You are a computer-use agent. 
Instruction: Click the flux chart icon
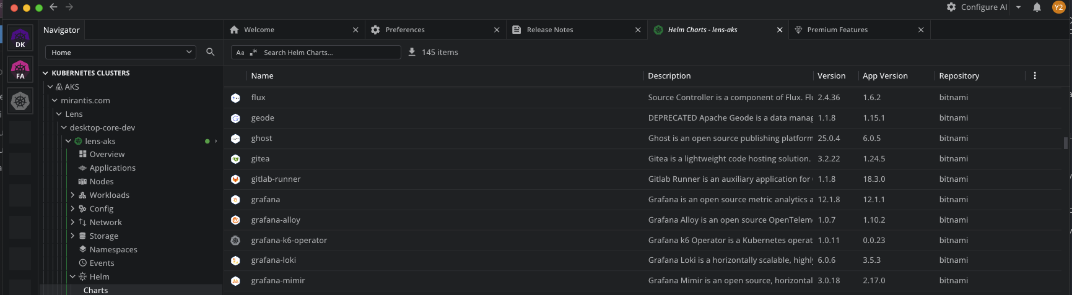pyautogui.click(x=235, y=98)
